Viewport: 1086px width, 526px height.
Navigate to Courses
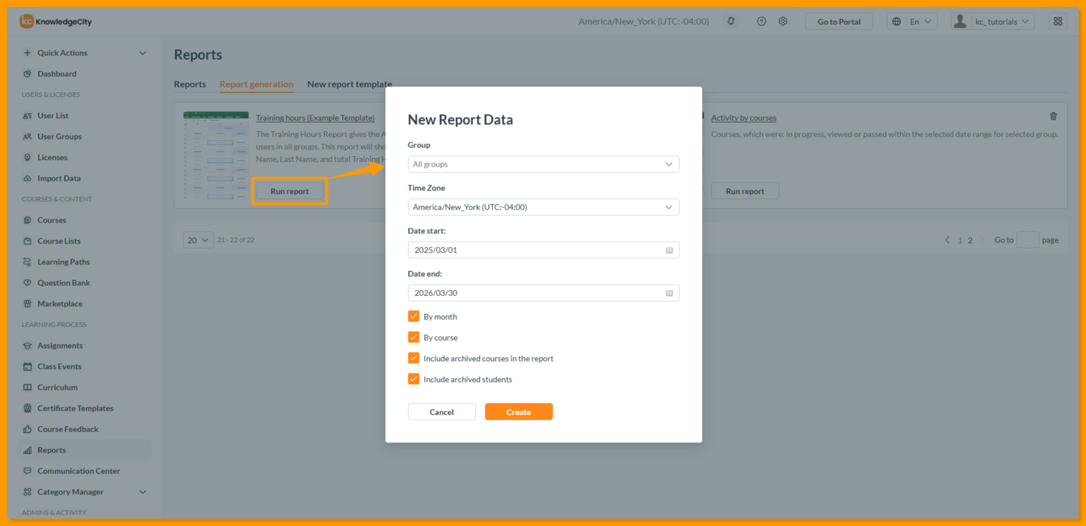point(51,220)
